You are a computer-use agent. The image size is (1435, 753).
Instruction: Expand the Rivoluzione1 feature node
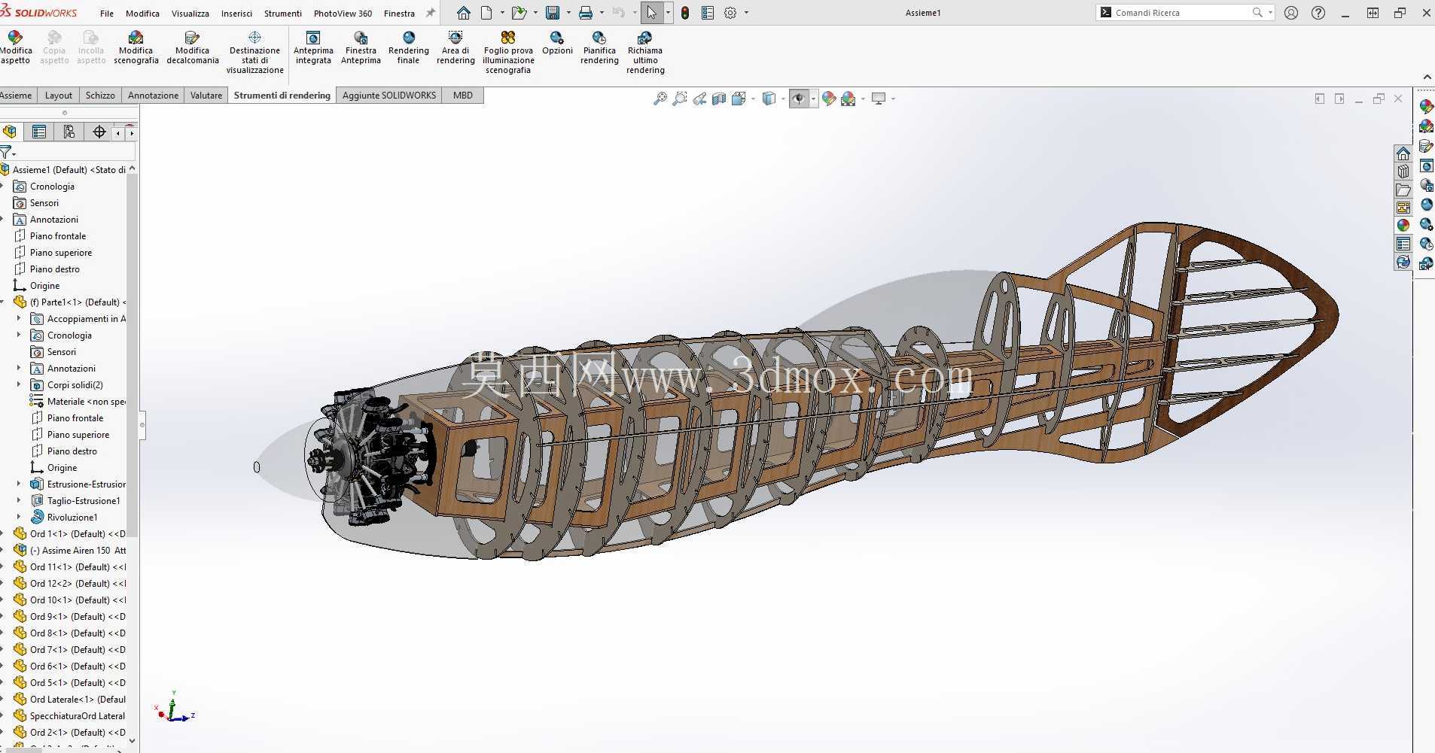pos(19,517)
